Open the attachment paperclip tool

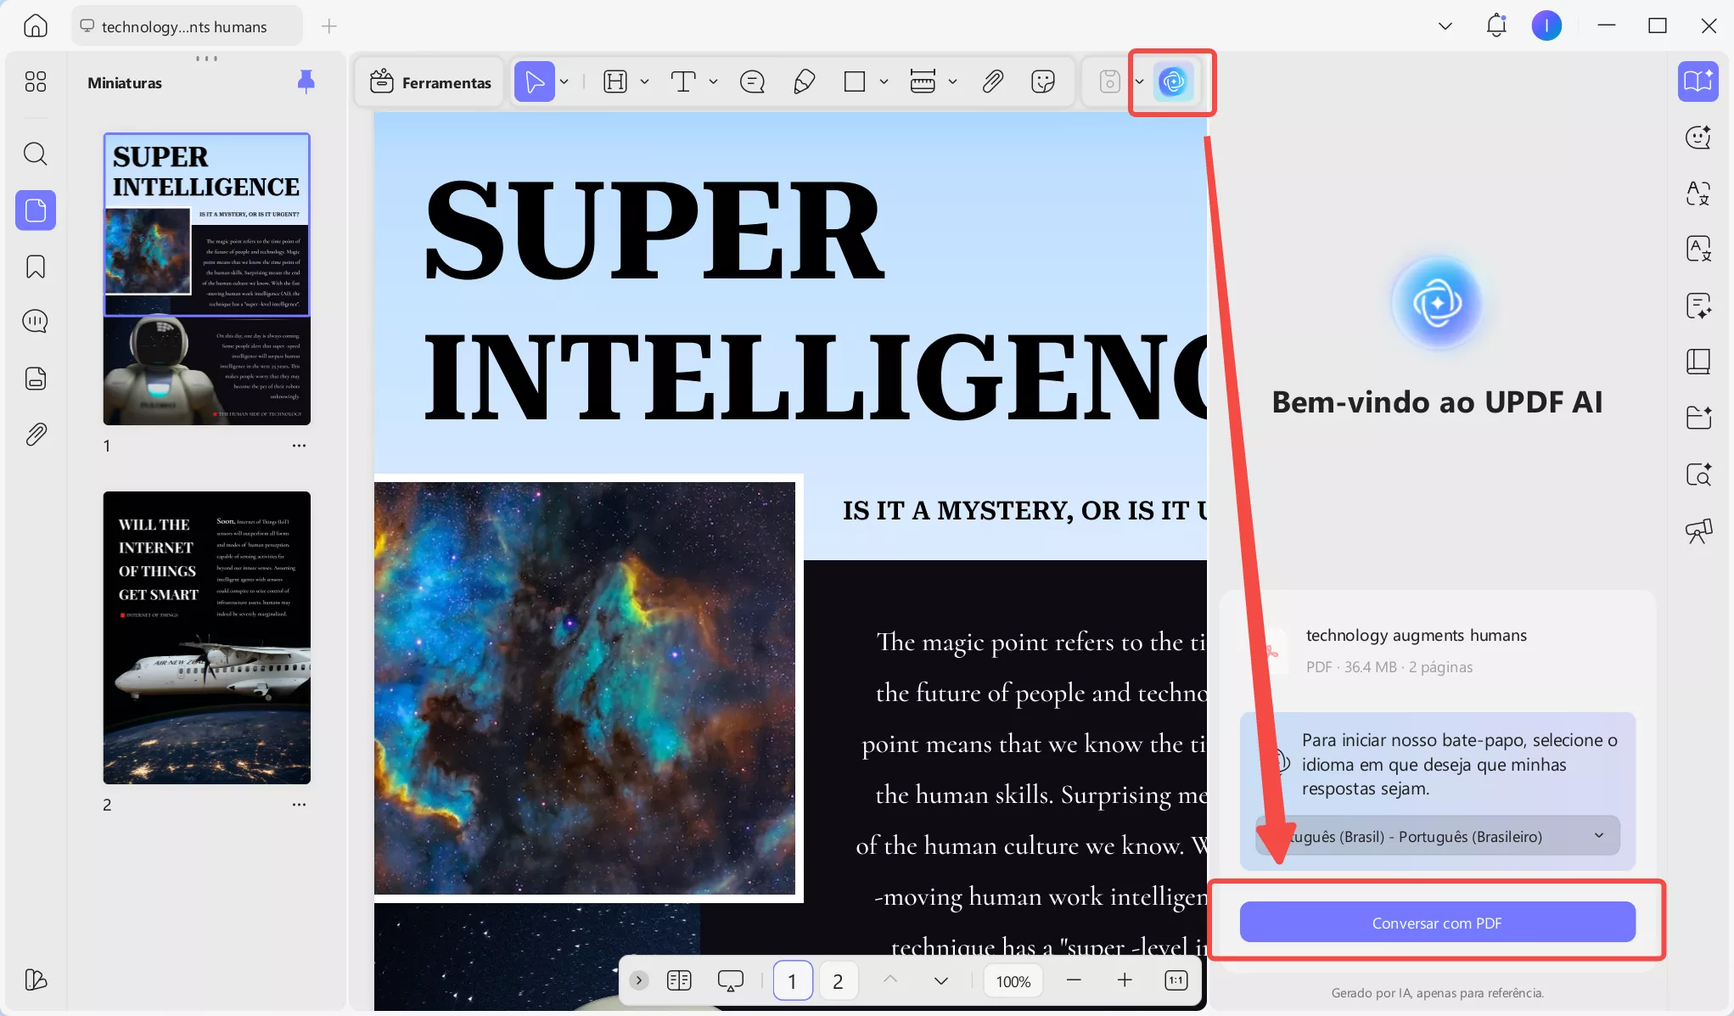[992, 82]
